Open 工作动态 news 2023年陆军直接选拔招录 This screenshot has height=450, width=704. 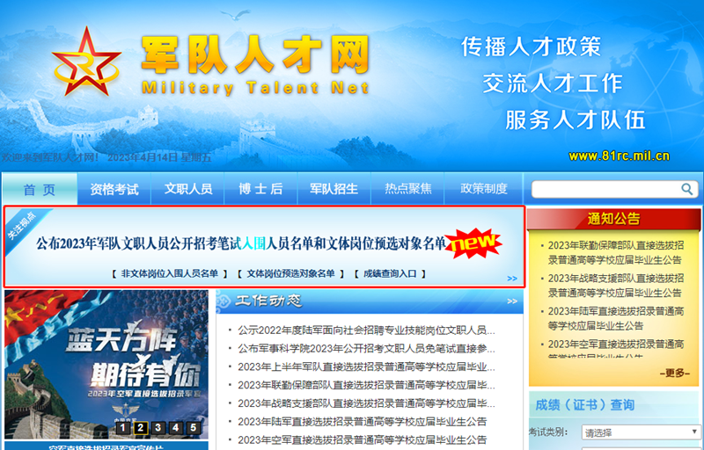[363, 422]
